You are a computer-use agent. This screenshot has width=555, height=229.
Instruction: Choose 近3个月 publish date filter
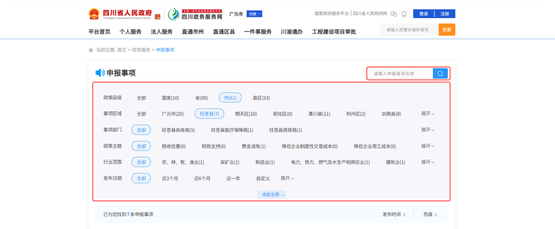coord(170,178)
